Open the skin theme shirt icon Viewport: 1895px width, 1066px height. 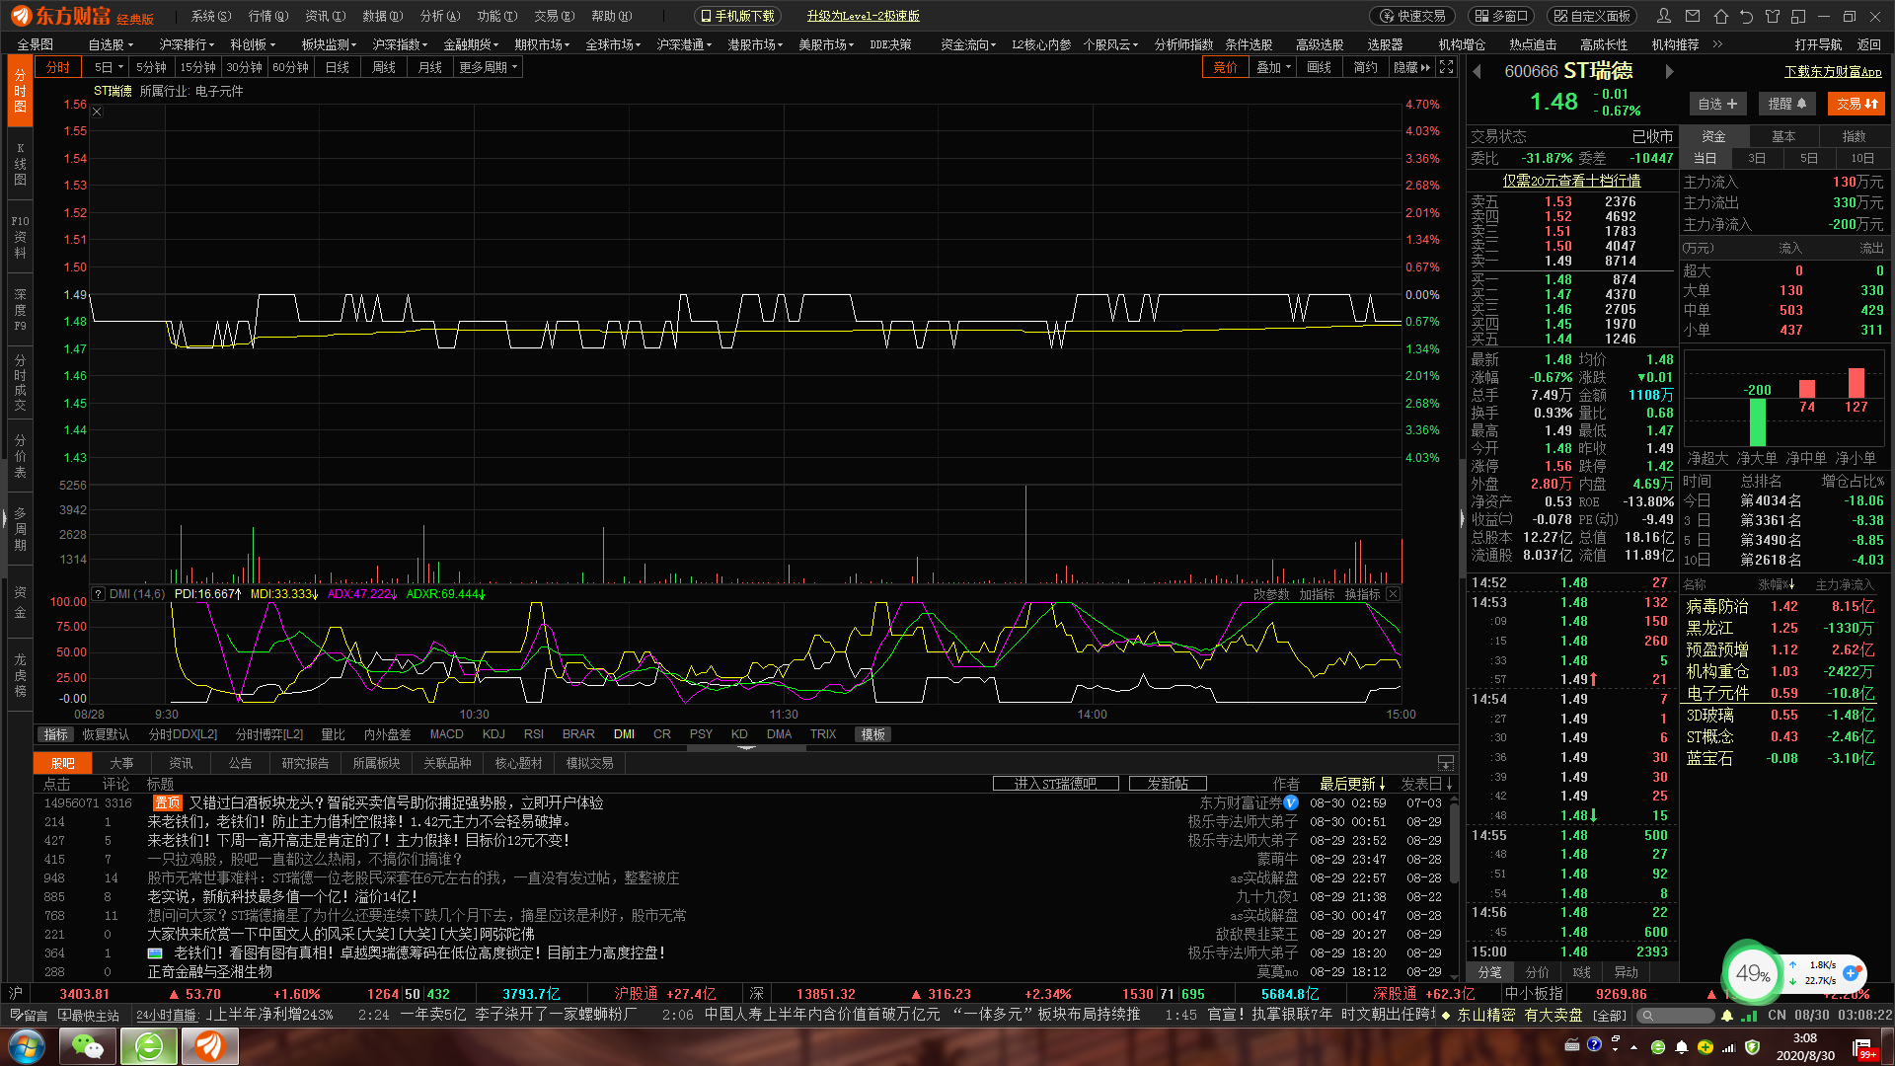1773,16
